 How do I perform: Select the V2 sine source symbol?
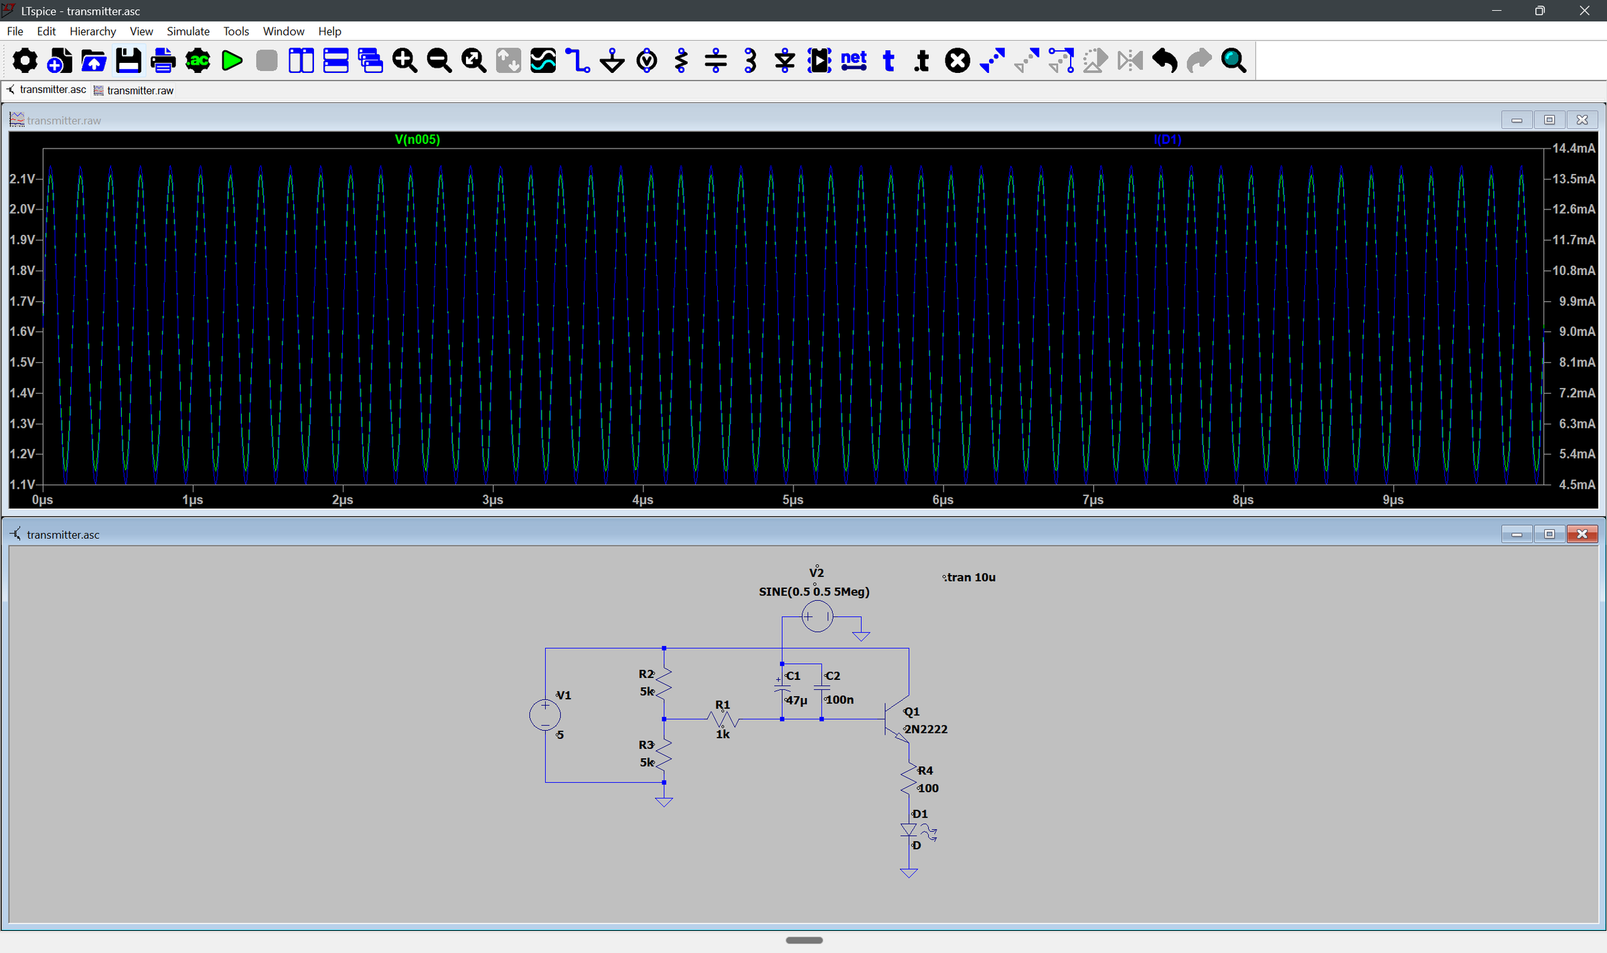click(x=818, y=616)
